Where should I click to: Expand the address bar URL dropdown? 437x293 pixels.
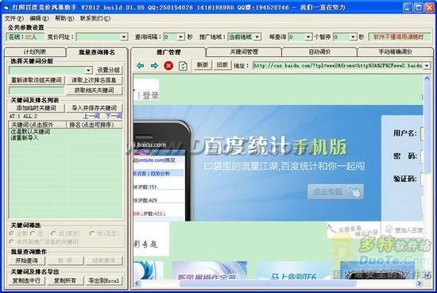click(427, 66)
